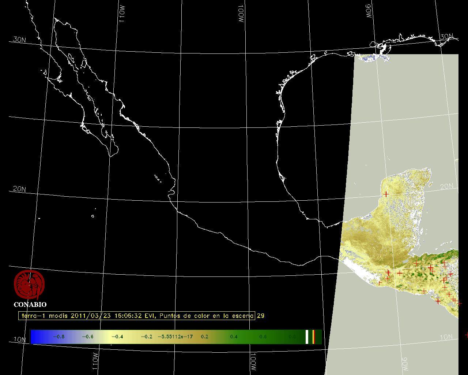Select the yellow-boxed terra-1 modis caption

[137, 316]
